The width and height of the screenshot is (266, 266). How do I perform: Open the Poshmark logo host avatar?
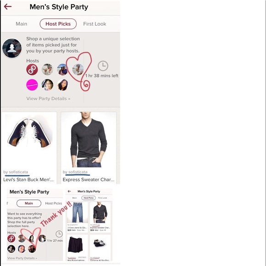(x=32, y=69)
